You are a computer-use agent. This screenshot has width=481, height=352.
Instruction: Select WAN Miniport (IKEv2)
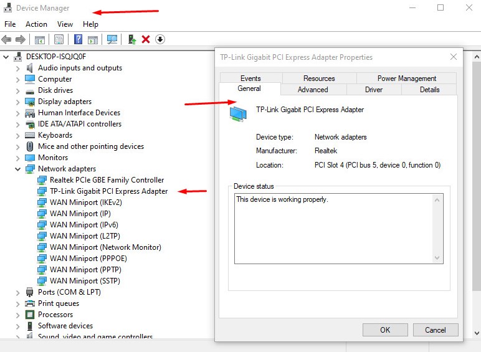click(x=86, y=202)
